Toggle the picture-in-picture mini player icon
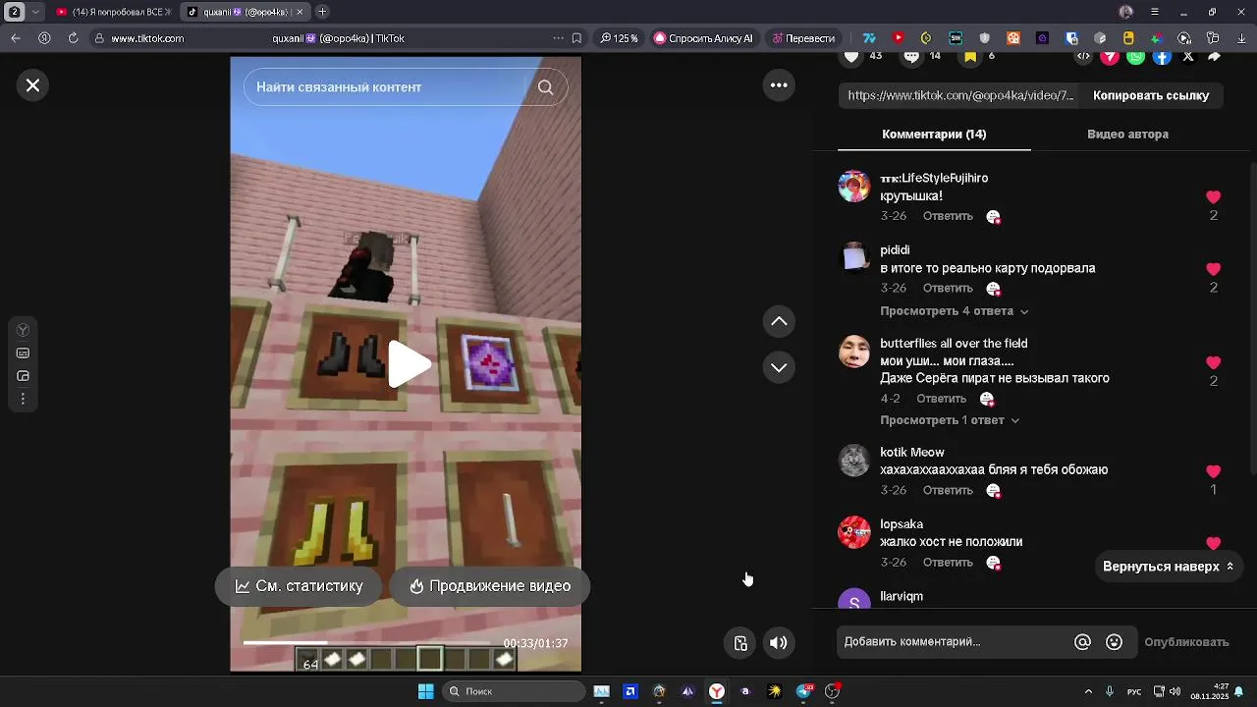 pos(740,643)
